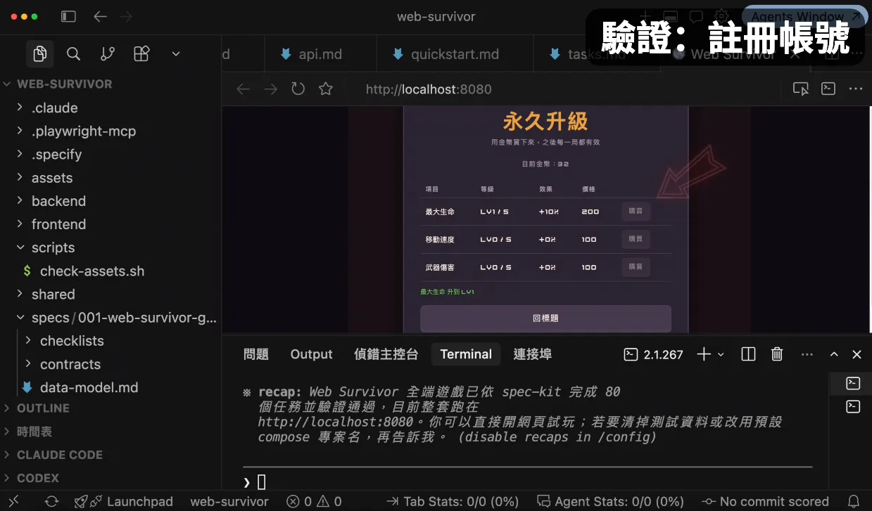Screen dimensions: 872x511
Task: Open terminal panel more actions
Action: point(807,354)
